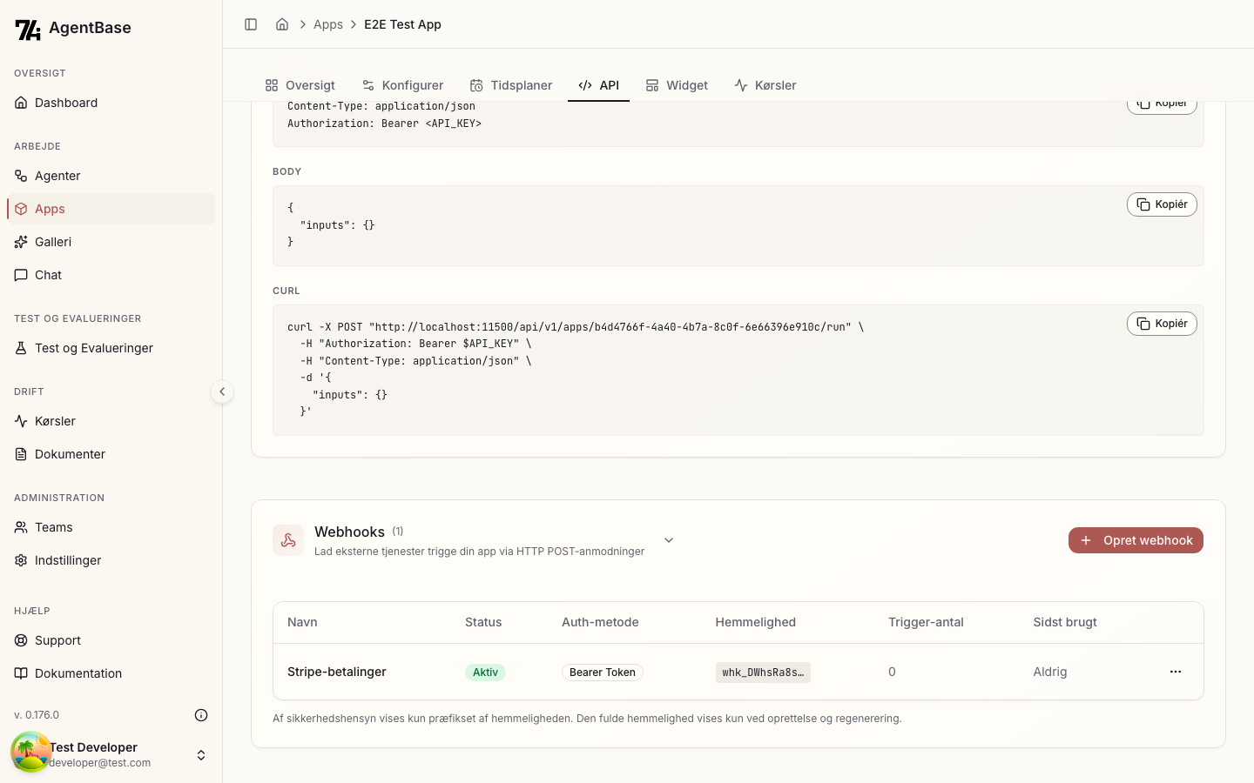1254x783 pixels.
Task: Click the Hemmelighed column header
Action: click(x=756, y=622)
